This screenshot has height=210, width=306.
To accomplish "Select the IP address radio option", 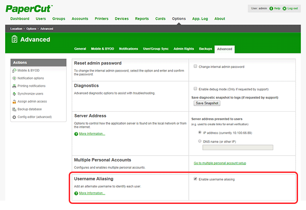I will [200, 133].
